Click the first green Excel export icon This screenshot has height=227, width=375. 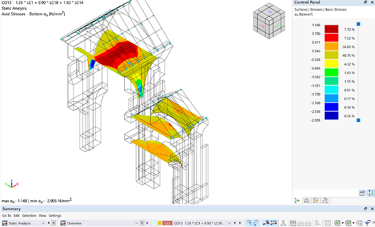337,223
